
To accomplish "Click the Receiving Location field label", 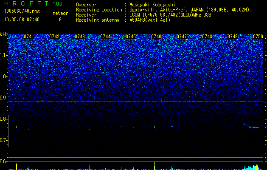I will (x=99, y=10).
